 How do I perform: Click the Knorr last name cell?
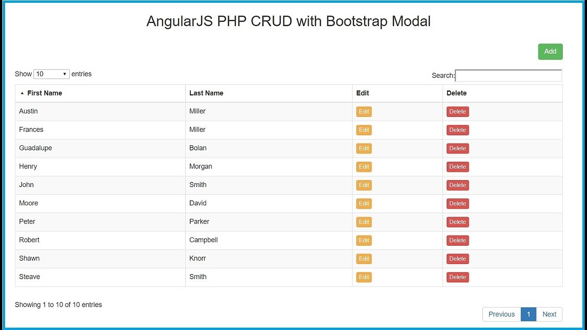(269, 258)
